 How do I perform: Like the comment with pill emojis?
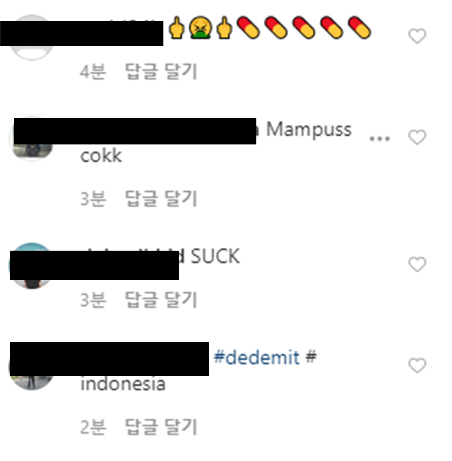[417, 36]
